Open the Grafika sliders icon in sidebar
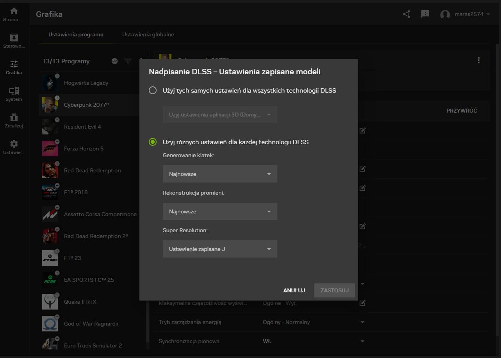The height and width of the screenshot is (358, 501). pyautogui.click(x=14, y=64)
